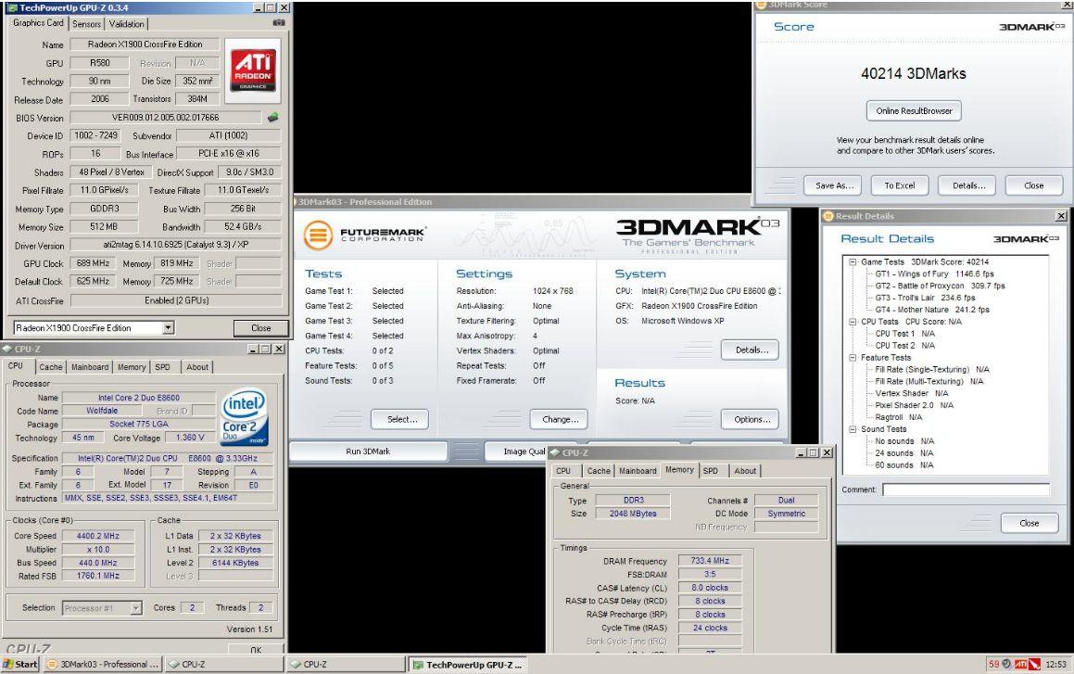Click DRAM Frequency value 733.4 MHz

click(x=710, y=561)
